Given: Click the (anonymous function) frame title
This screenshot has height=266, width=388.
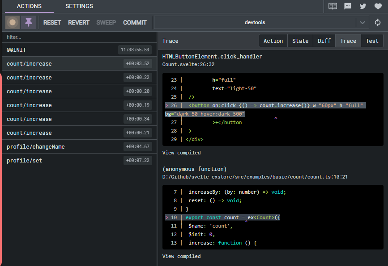Looking at the screenshot, I should pyautogui.click(x=194, y=169).
